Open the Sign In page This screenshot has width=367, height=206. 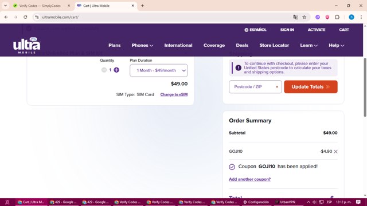(x=287, y=30)
